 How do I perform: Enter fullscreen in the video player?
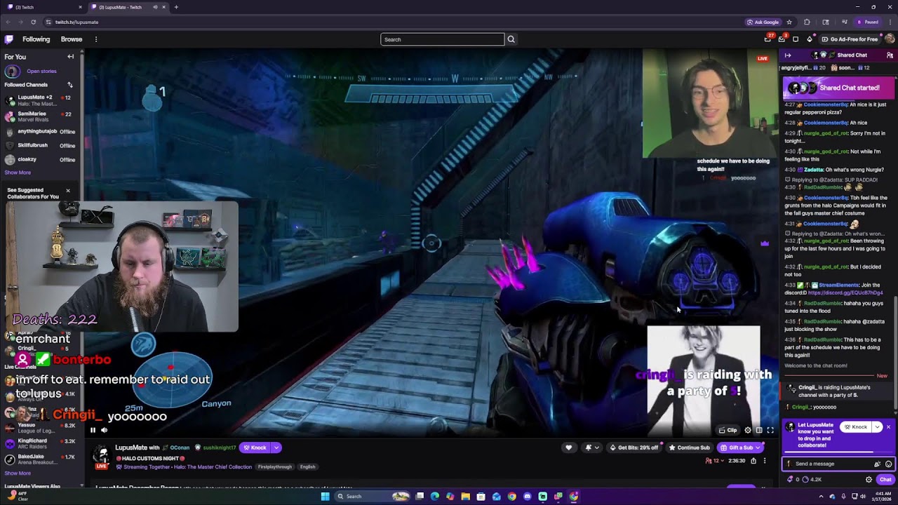(x=770, y=430)
